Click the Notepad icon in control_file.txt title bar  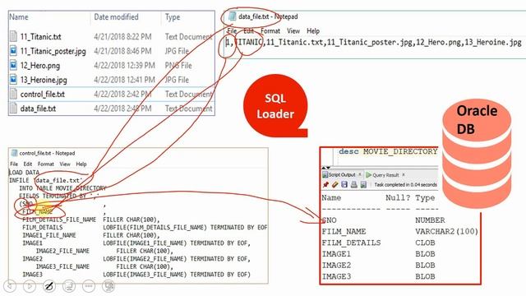tap(14, 153)
